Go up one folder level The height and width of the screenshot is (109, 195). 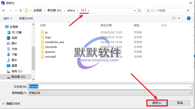point(21,11)
